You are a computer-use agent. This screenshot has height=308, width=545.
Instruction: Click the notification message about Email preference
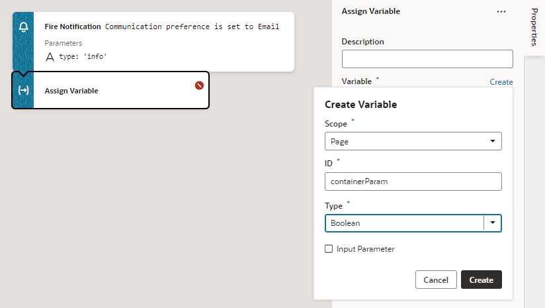coord(192,26)
